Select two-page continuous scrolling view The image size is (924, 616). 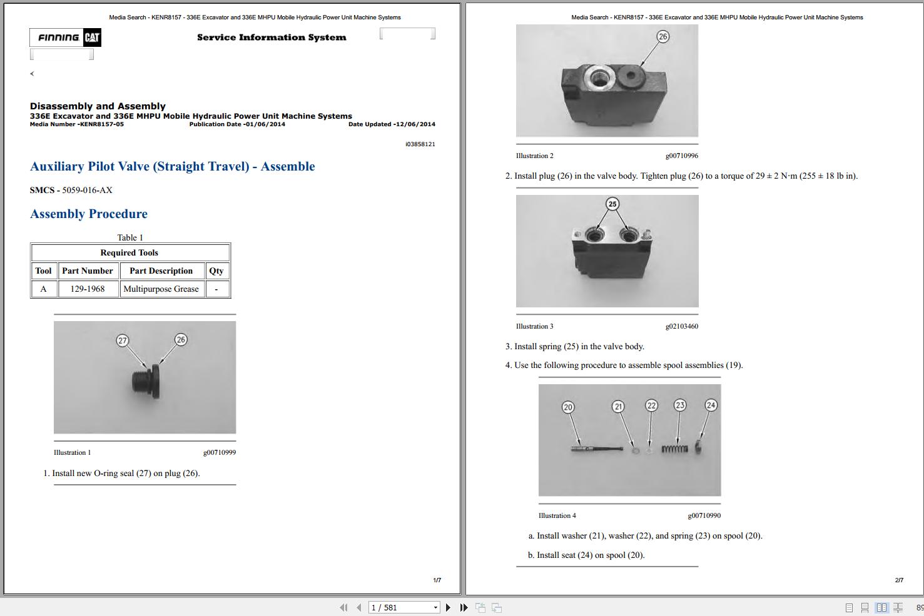(898, 607)
